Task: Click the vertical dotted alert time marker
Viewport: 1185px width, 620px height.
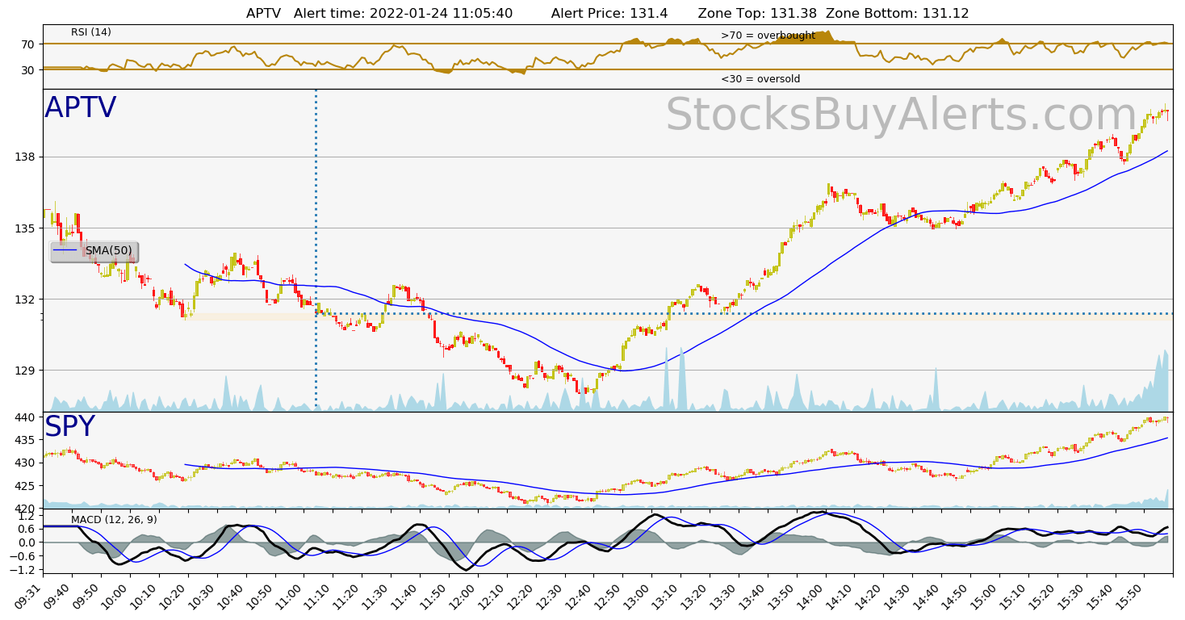Action: click(316, 250)
